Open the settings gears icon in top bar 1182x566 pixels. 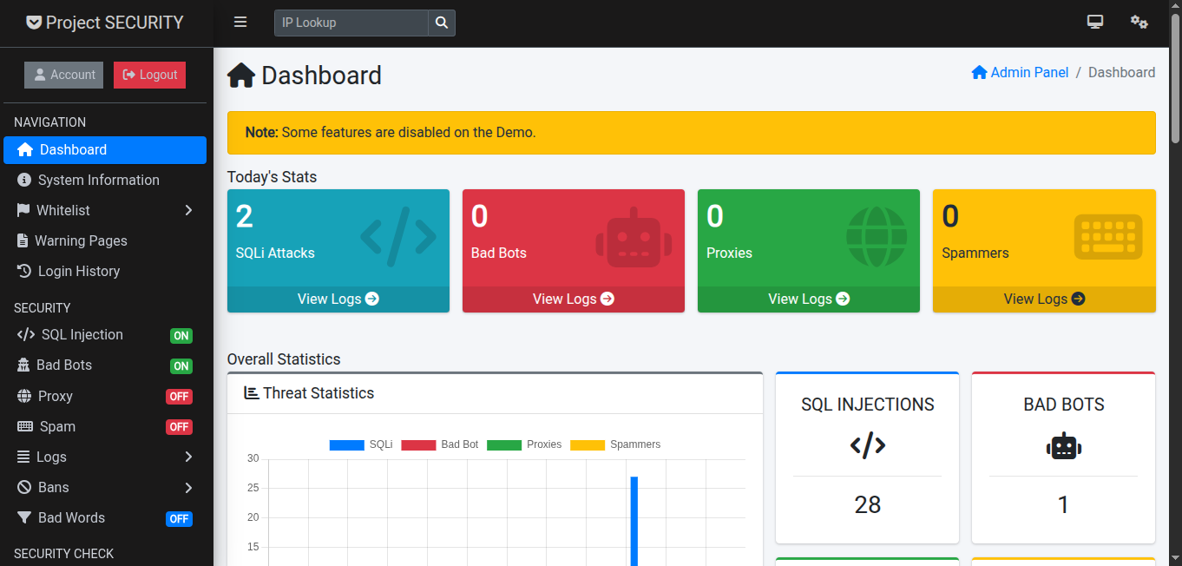point(1139,23)
